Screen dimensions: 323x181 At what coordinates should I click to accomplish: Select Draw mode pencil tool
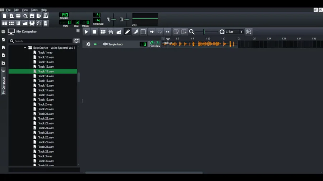pos(127,32)
